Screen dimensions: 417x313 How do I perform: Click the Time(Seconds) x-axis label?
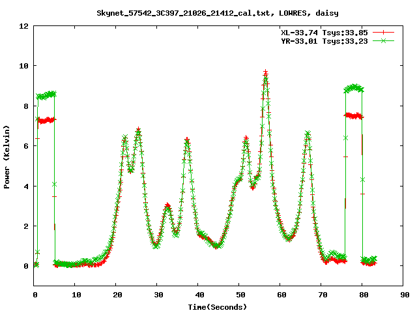pyautogui.click(x=217, y=307)
